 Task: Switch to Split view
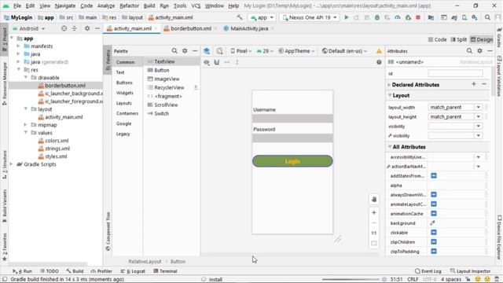[458, 39]
